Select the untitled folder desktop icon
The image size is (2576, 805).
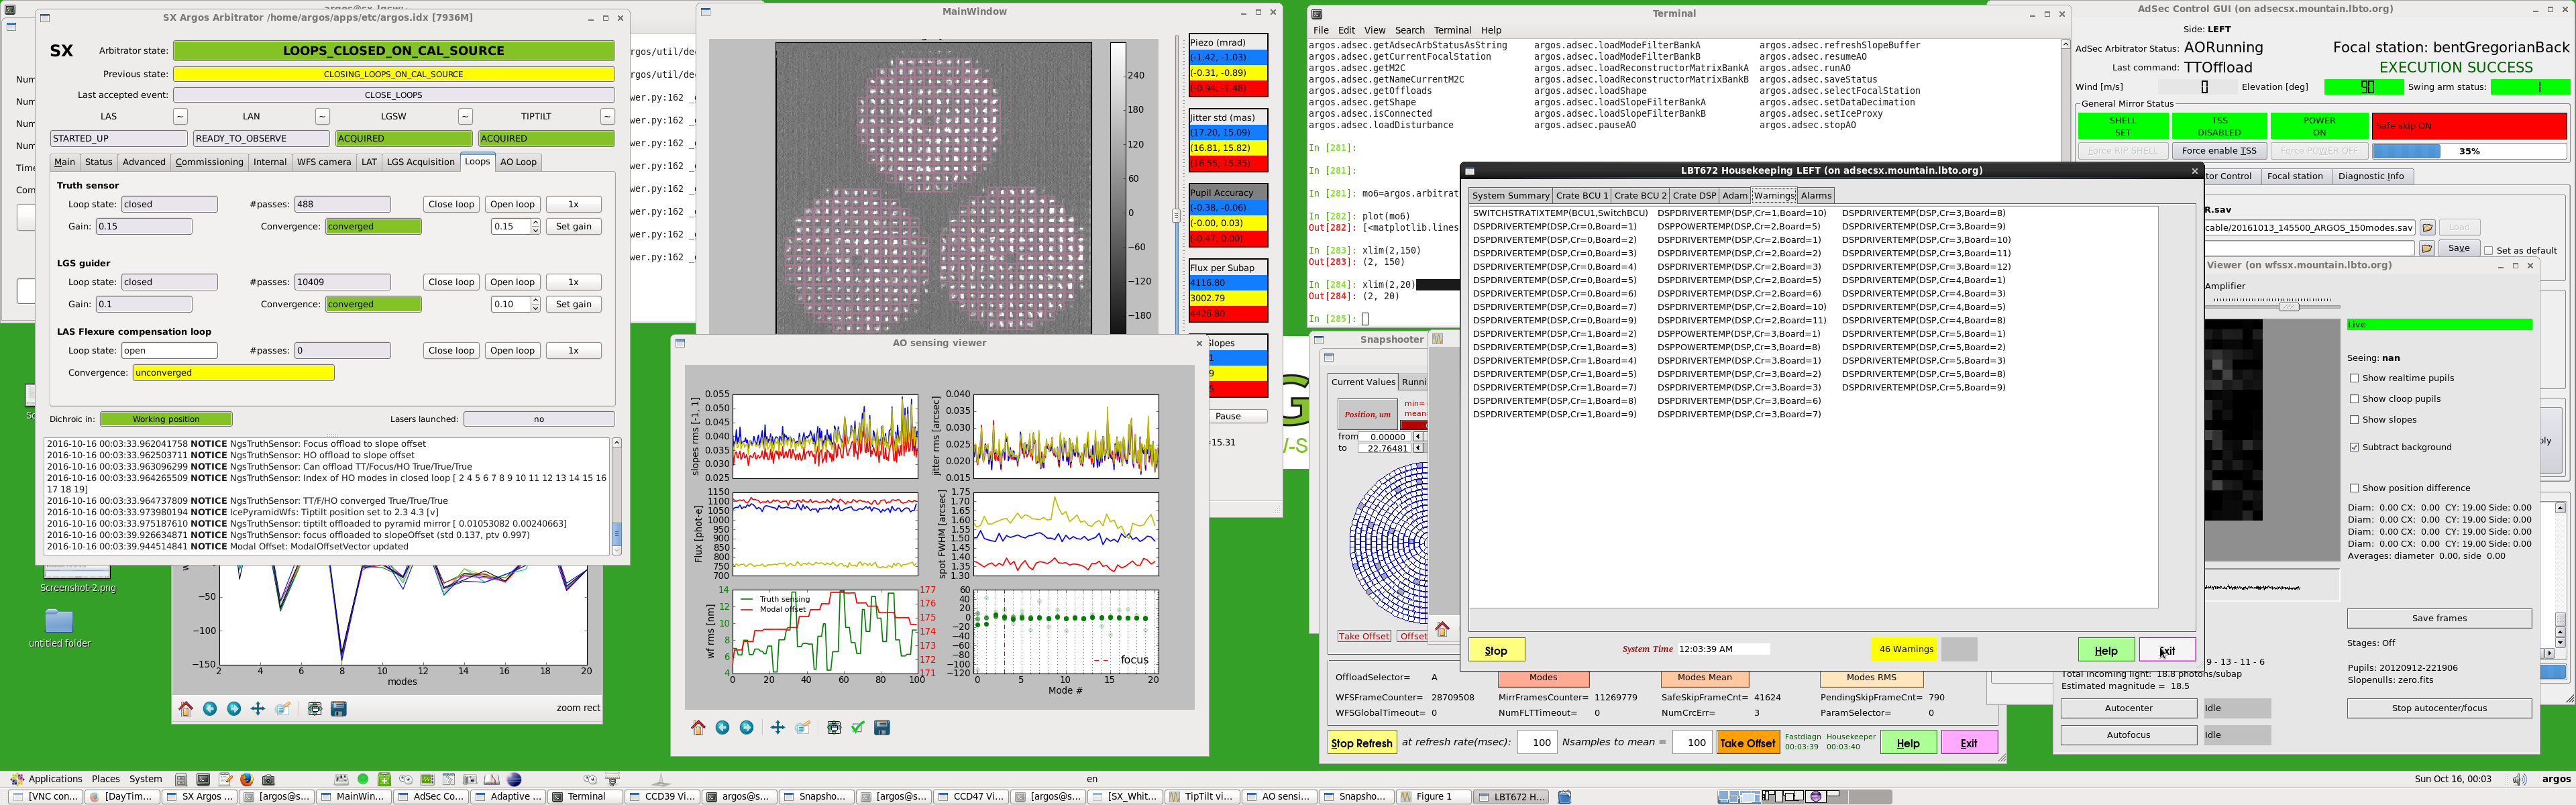click(x=59, y=627)
